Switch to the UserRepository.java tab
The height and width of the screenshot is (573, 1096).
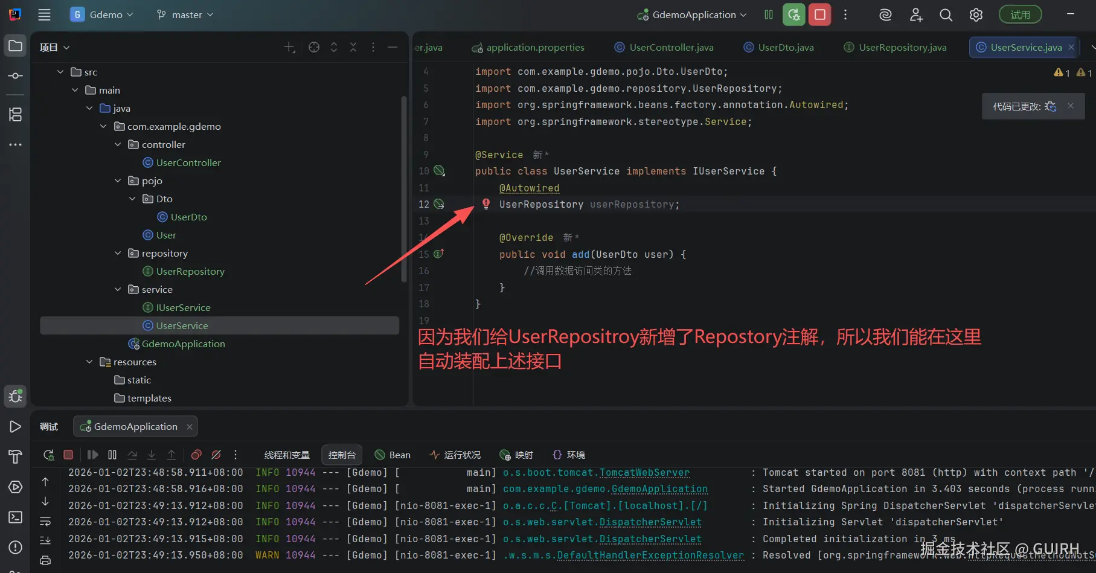pos(895,48)
